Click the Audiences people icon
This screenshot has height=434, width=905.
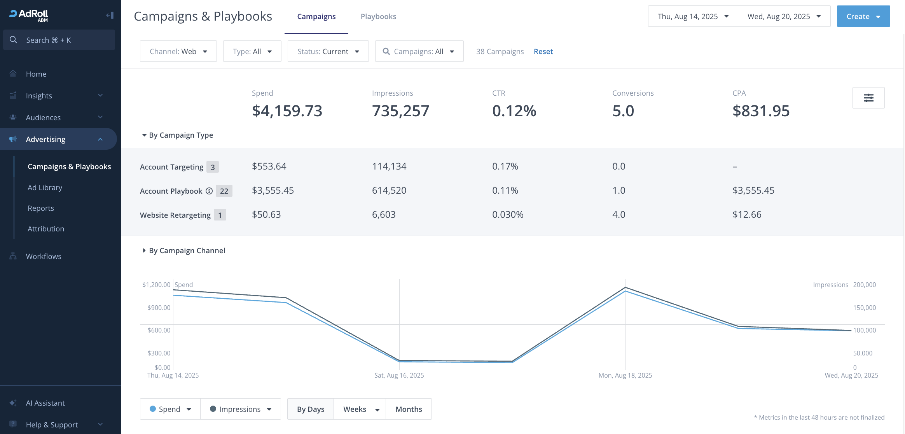pyautogui.click(x=13, y=117)
